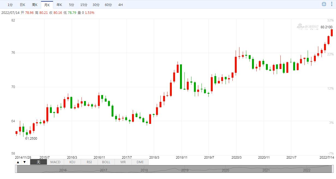
Task: Show BOLL bands indicator
Action: (106, 162)
